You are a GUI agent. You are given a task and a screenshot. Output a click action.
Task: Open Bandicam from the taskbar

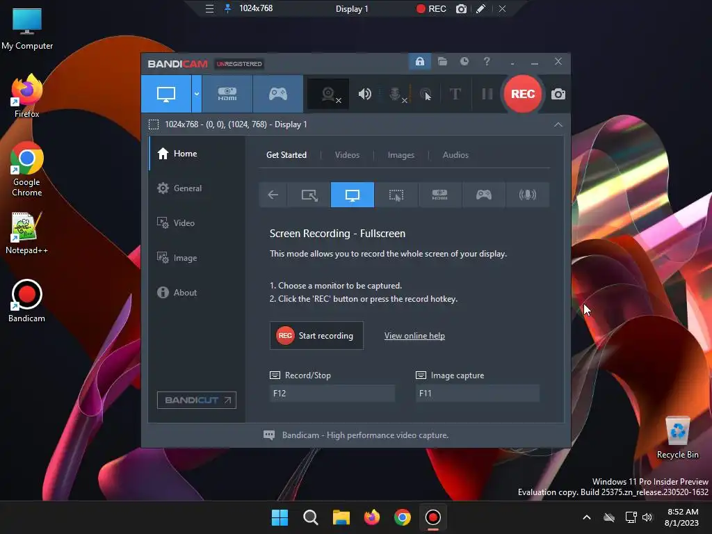pos(432,517)
